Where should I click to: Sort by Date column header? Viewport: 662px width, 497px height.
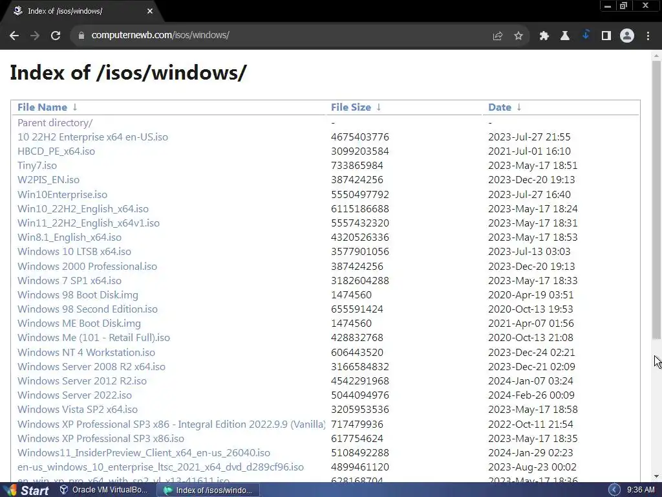click(500, 107)
